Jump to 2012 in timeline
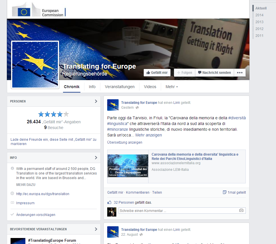276x244 pixels. click(x=259, y=29)
